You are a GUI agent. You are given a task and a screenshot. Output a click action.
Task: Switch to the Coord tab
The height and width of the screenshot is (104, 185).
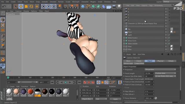139,61
